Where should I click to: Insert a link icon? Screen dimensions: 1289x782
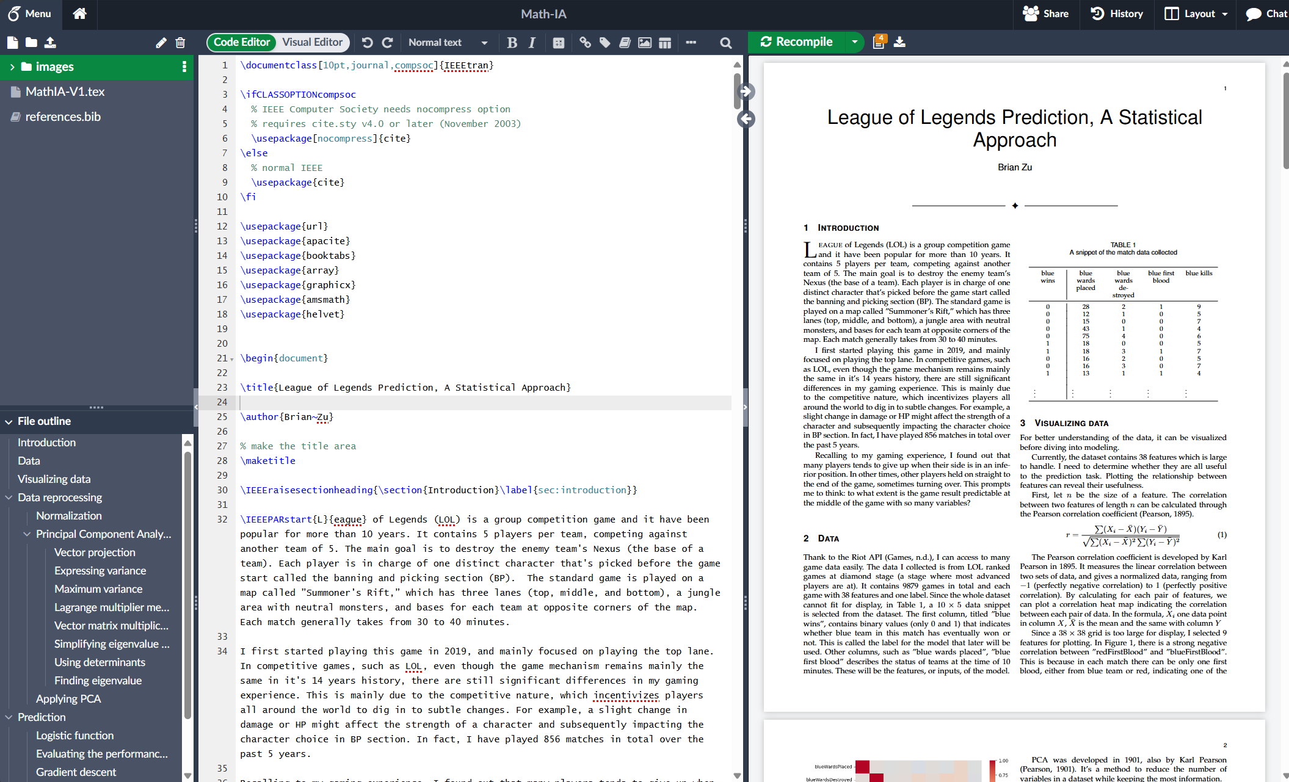click(x=585, y=43)
